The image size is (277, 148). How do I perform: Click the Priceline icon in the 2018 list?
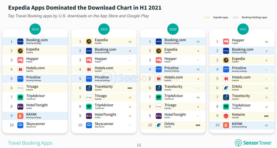[x=20, y=79]
